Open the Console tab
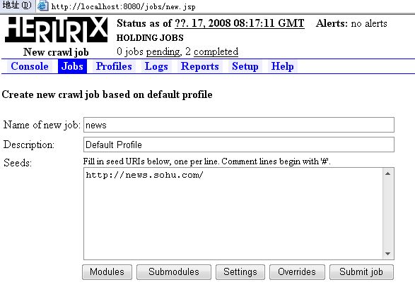 point(30,66)
